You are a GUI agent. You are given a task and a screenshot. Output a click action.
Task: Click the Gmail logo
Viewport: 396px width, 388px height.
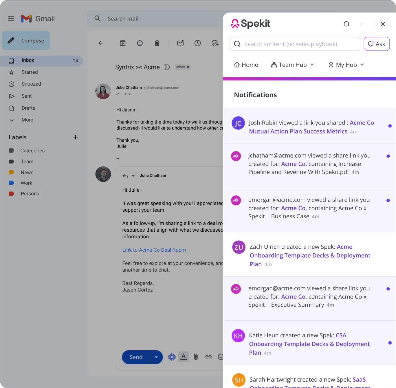[38, 19]
